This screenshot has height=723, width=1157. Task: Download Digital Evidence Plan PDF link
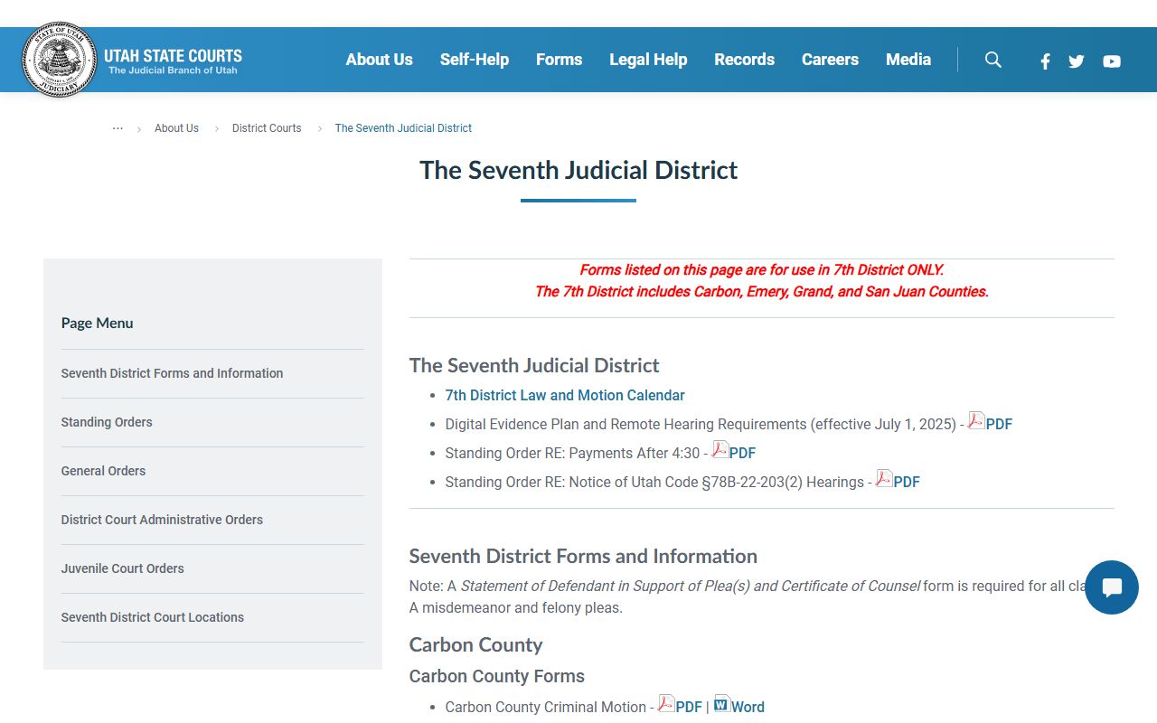(999, 425)
